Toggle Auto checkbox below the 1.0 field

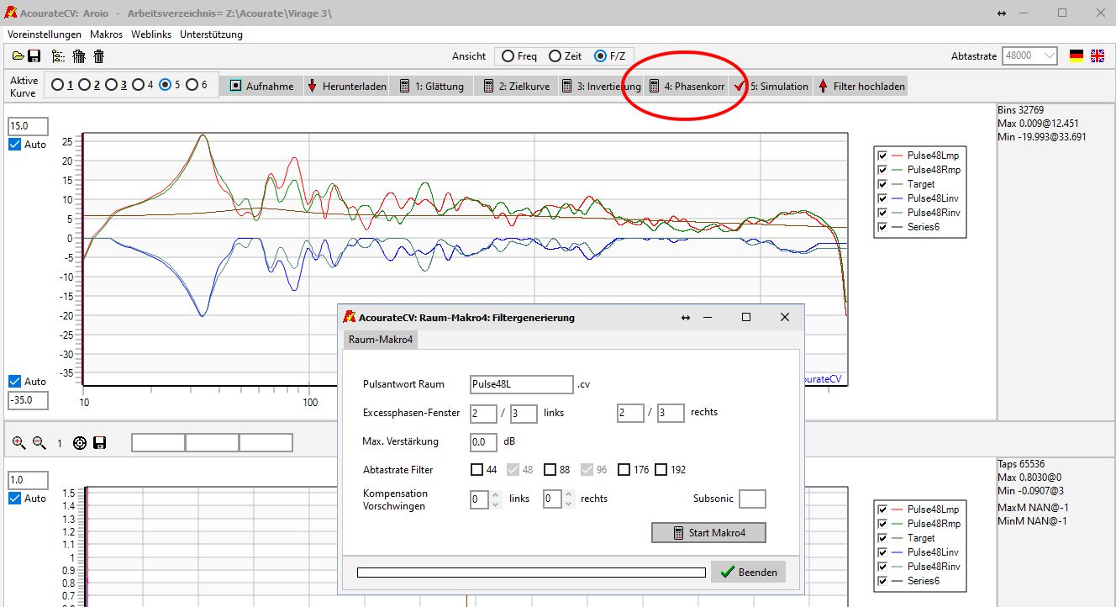point(14,499)
